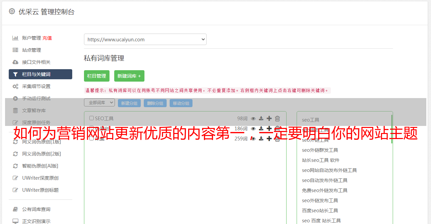Tick the checkbox in the 采集 259词 row

(x=91, y=138)
